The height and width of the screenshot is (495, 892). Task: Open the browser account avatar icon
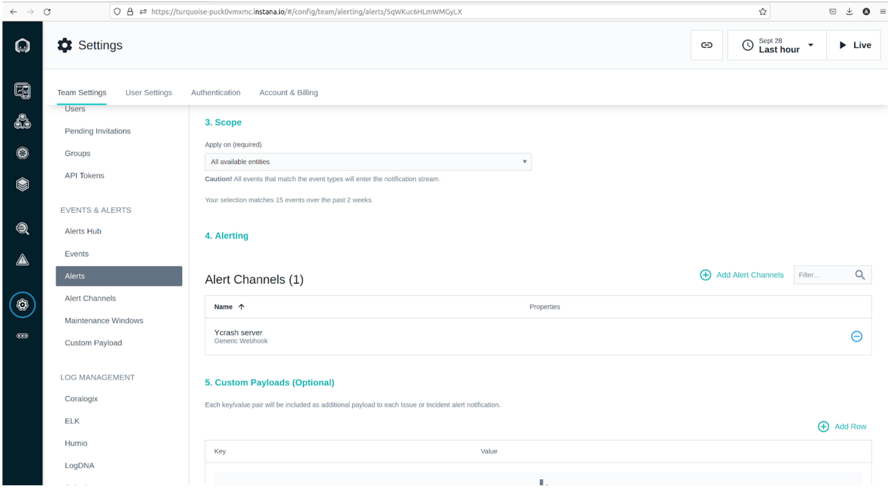point(866,12)
